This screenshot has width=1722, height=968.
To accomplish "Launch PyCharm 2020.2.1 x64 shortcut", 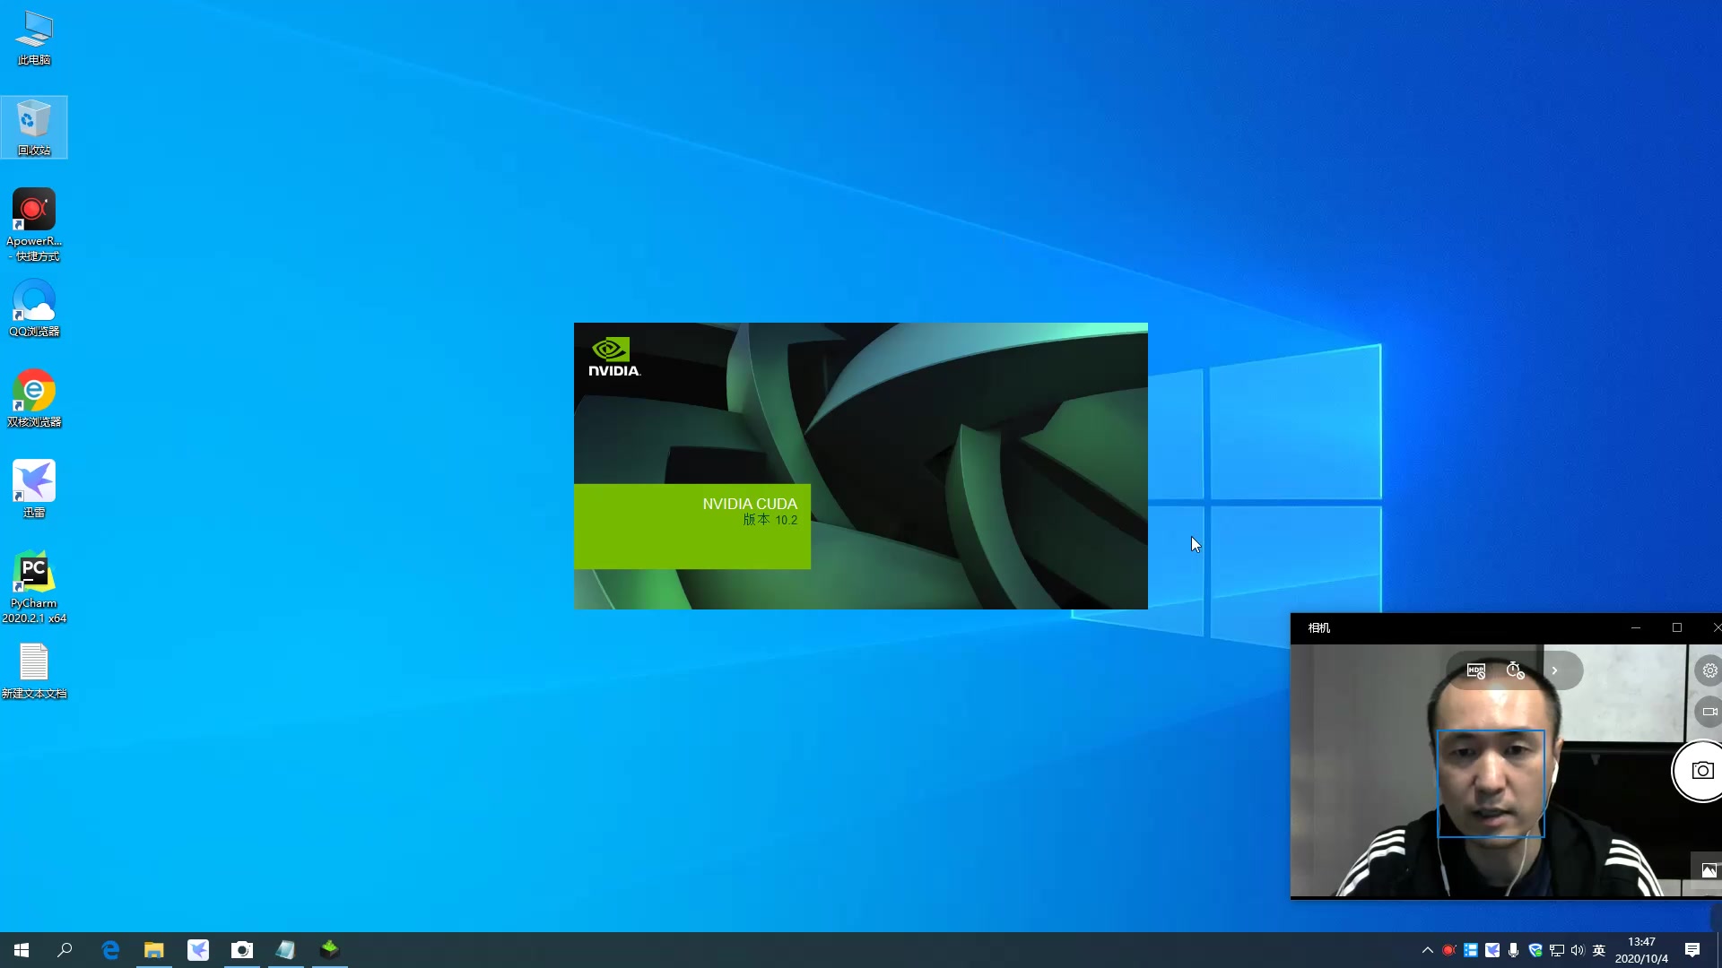I will click(x=34, y=587).
